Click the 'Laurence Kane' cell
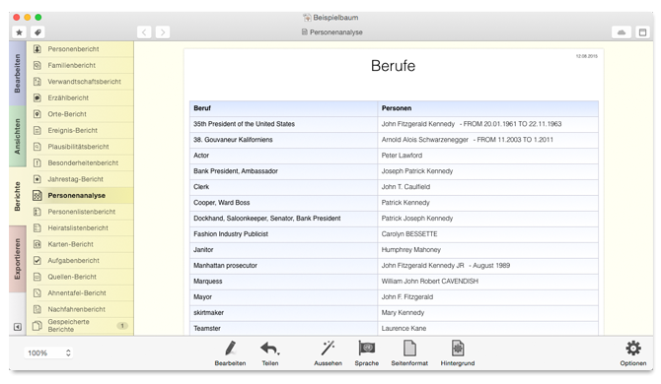Viewport: 661px width, 384px height. [x=487, y=329]
